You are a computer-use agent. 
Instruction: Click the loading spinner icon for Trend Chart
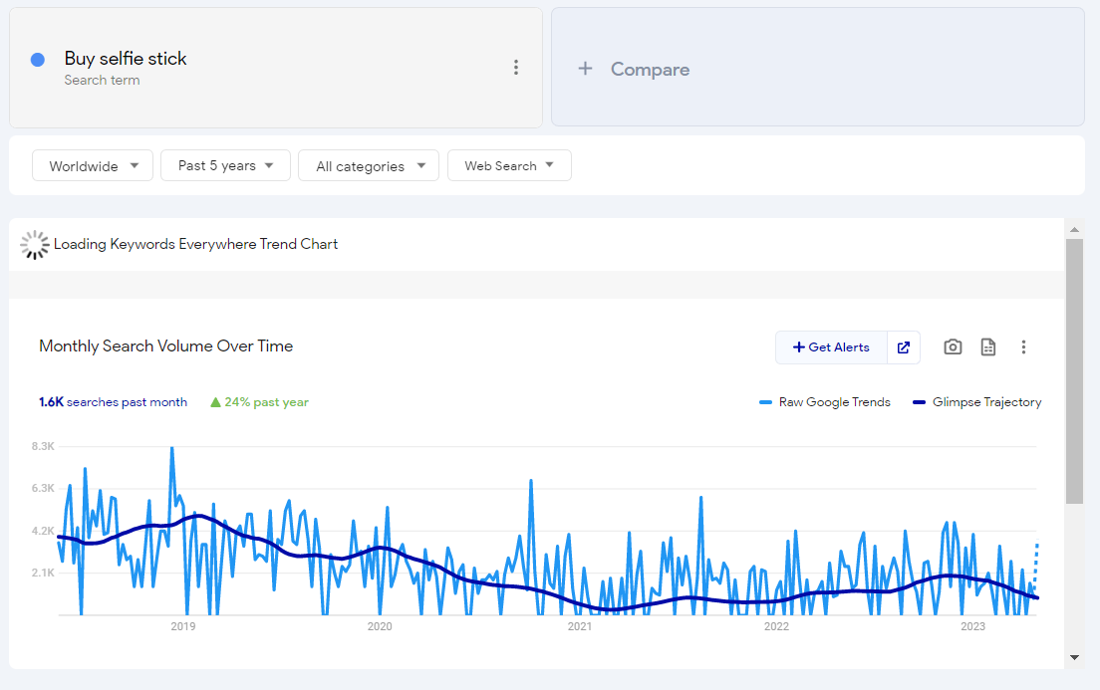(x=35, y=244)
